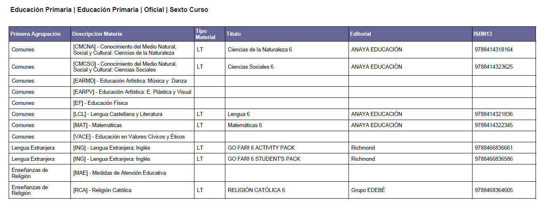The width and height of the screenshot is (538, 206).
Task: Click ISBN 9788414323625
Action: tap(494, 67)
